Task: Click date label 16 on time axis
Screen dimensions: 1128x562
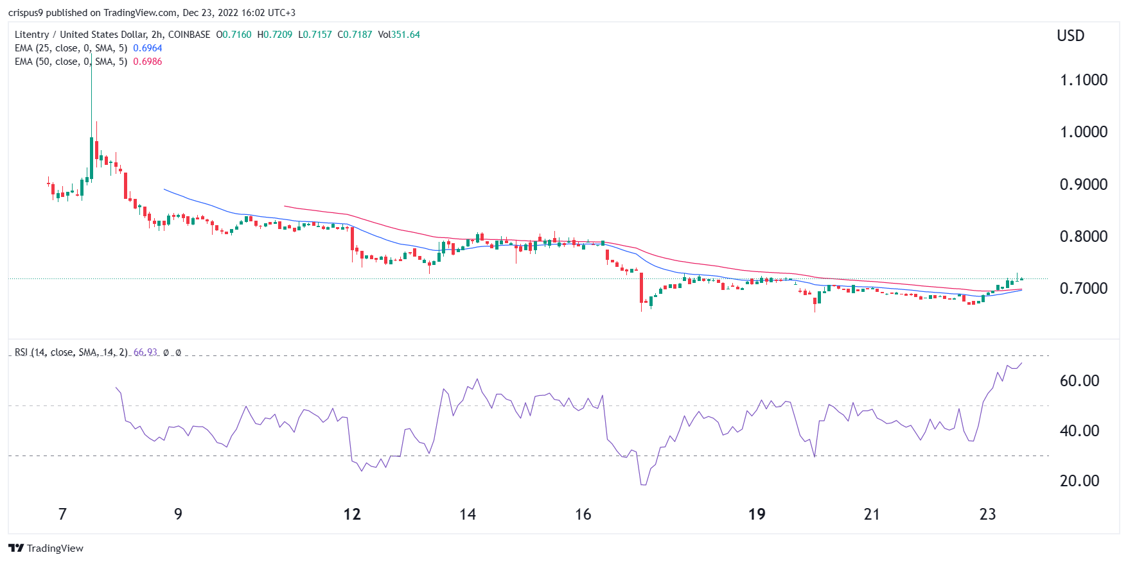Action: pyautogui.click(x=583, y=515)
